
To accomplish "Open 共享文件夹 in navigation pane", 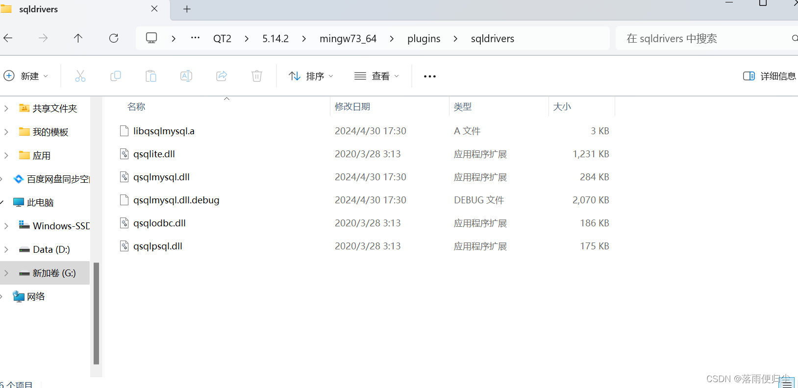I will (x=55, y=108).
